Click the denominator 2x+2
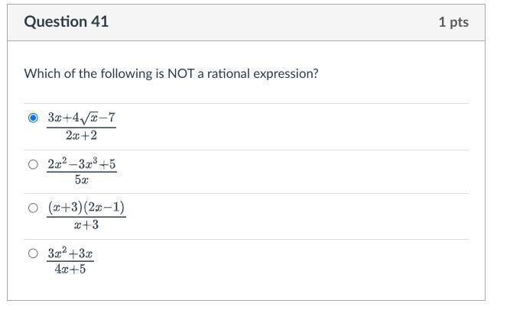Viewport: 523px width, 310px height. pos(81,136)
